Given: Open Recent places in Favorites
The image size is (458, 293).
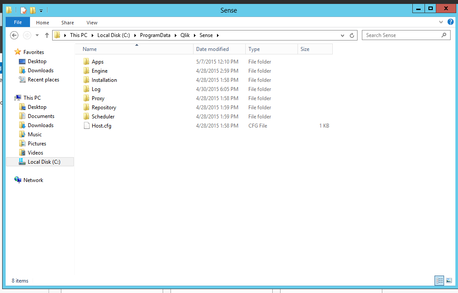Looking at the screenshot, I should tap(43, 80).
